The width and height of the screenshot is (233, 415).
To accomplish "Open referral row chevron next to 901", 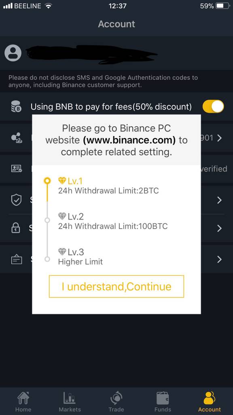I will coord(219,138).
